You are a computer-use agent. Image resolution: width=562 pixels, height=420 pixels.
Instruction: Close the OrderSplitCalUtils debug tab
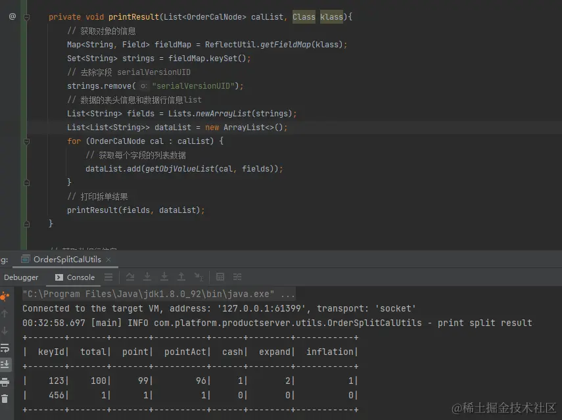(108, 260)
